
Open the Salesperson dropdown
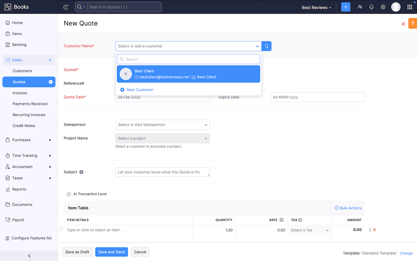tap(163, 125)
